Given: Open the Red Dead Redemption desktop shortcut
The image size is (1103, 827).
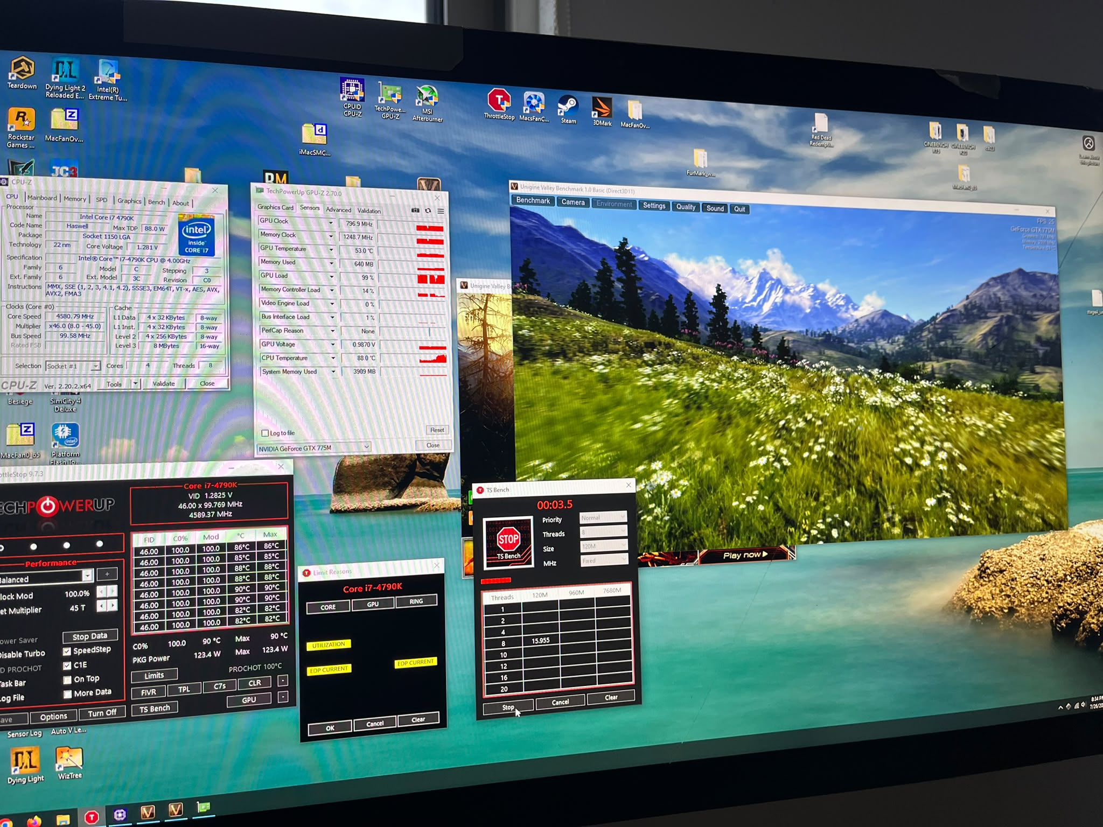Looking at the screenshot, I should click(x=821, y=130).
